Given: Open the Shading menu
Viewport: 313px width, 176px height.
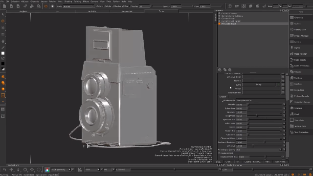Looking at the screenshot, I should 68,1.
